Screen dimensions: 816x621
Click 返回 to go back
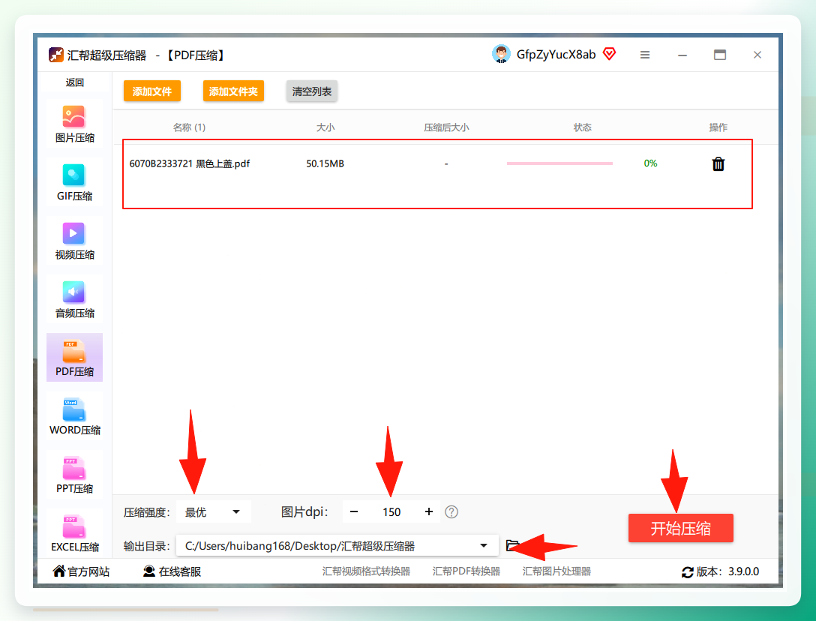74,82
